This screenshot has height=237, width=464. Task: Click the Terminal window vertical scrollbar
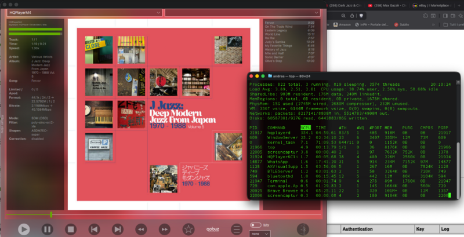coord(458,170)
